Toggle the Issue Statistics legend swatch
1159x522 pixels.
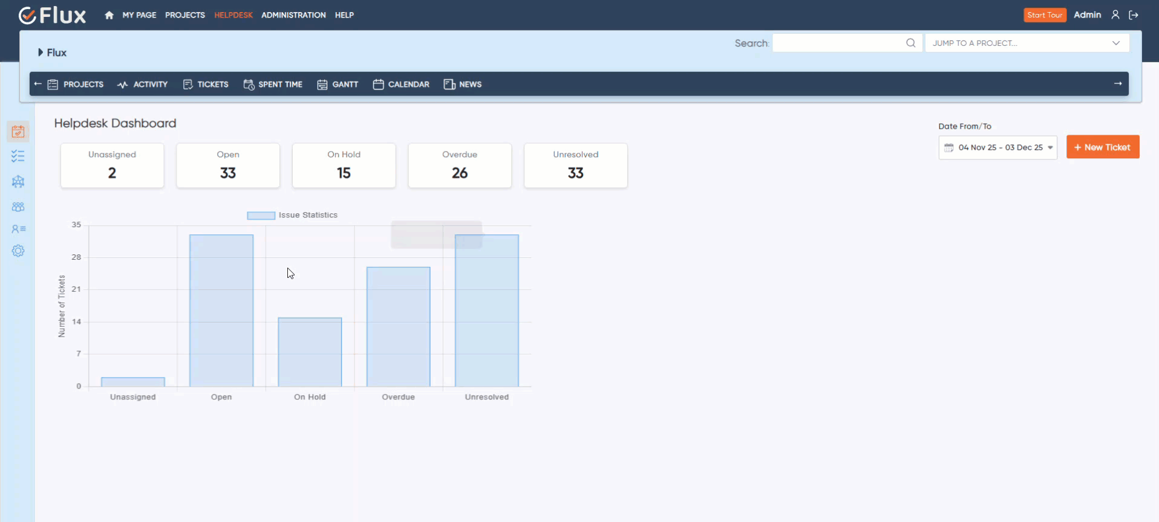click(x=261, y=215)
